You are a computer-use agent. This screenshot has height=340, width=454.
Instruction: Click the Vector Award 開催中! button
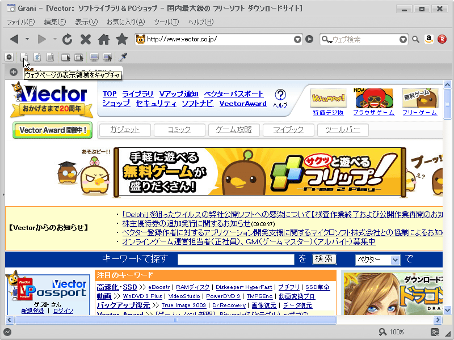click(x=52, y=130)
